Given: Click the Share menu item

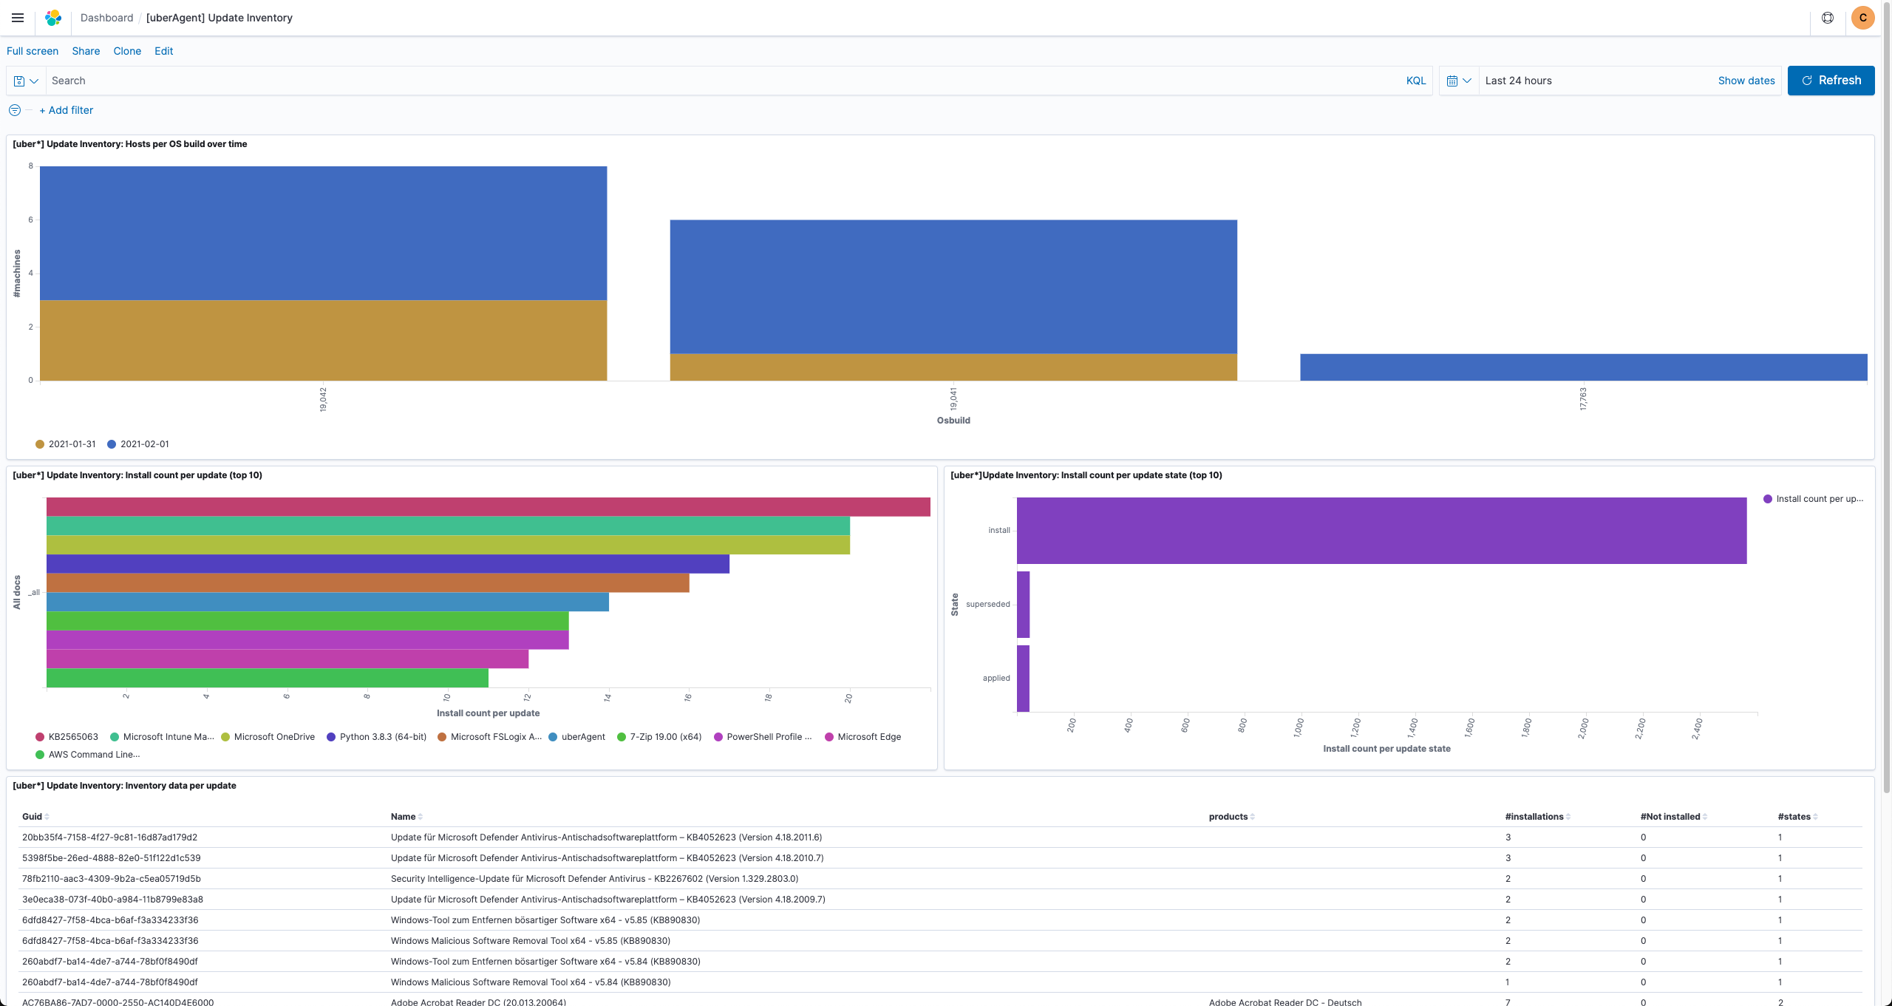Looking at the screenshot, I should [86, 51].
